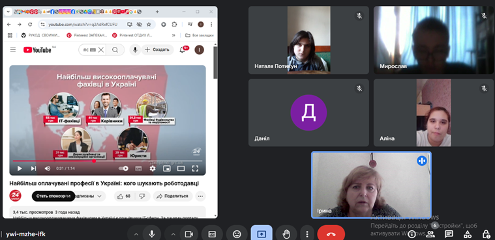
Task: Expand microphone options arrow
Action: click(x=136, y=234)
